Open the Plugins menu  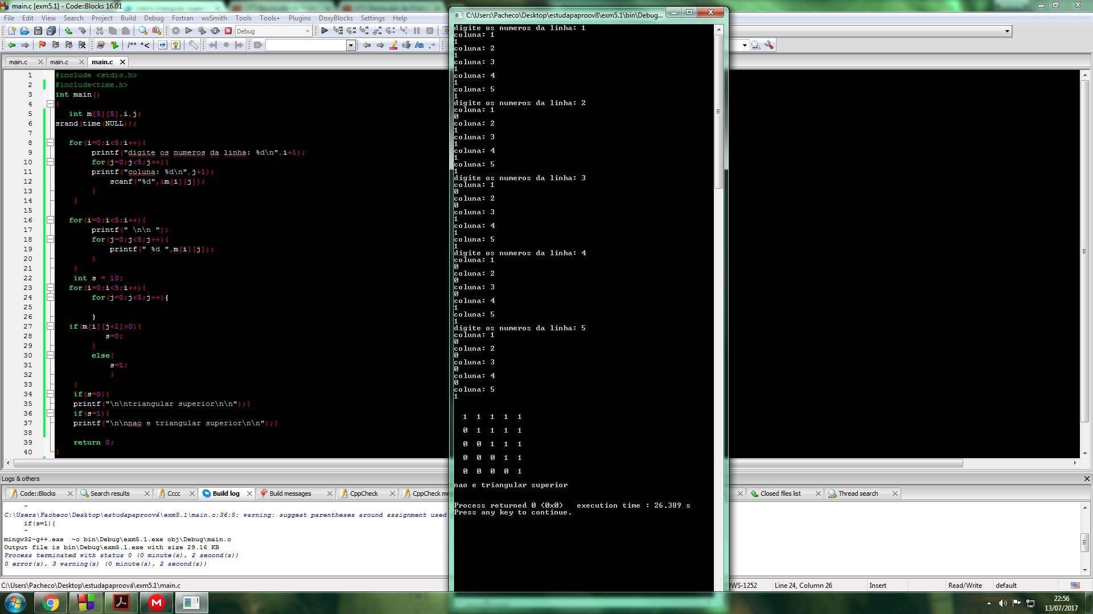click(x=299, y=18)
